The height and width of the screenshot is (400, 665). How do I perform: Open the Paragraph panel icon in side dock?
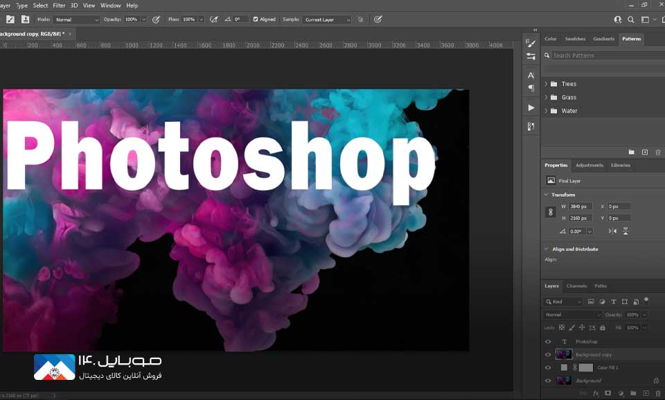point(531,88)
